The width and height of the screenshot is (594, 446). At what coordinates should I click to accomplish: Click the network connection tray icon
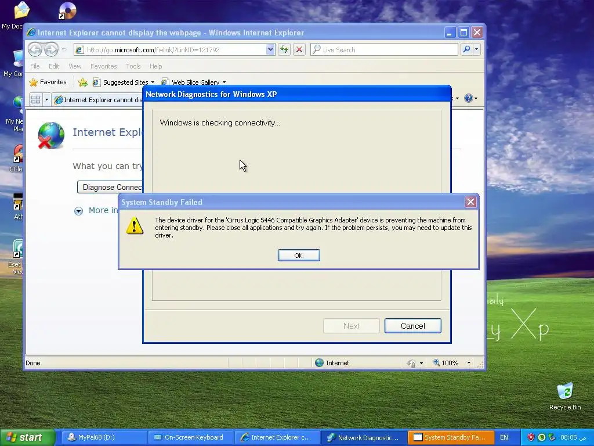coord(552,437)
